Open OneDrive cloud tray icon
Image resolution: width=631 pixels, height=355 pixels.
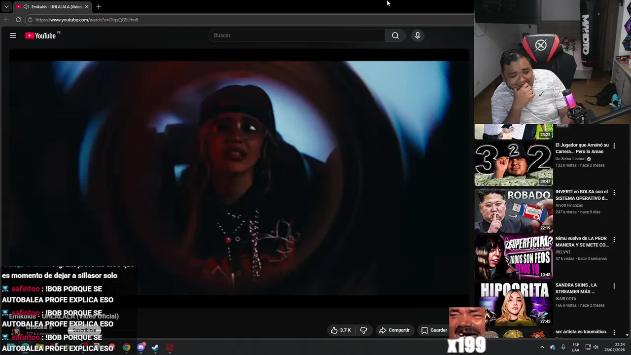pyautogui.click(x=553, y=348)
